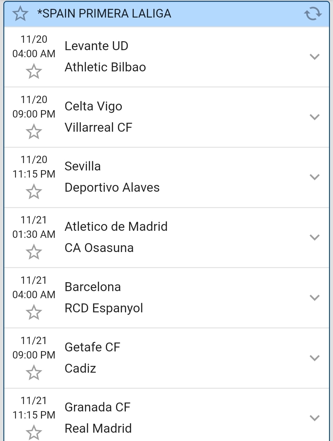The height and width of the screenshot is (441, 333).
Task: Select the Real Madrid team name
Action: click(98, 428)
